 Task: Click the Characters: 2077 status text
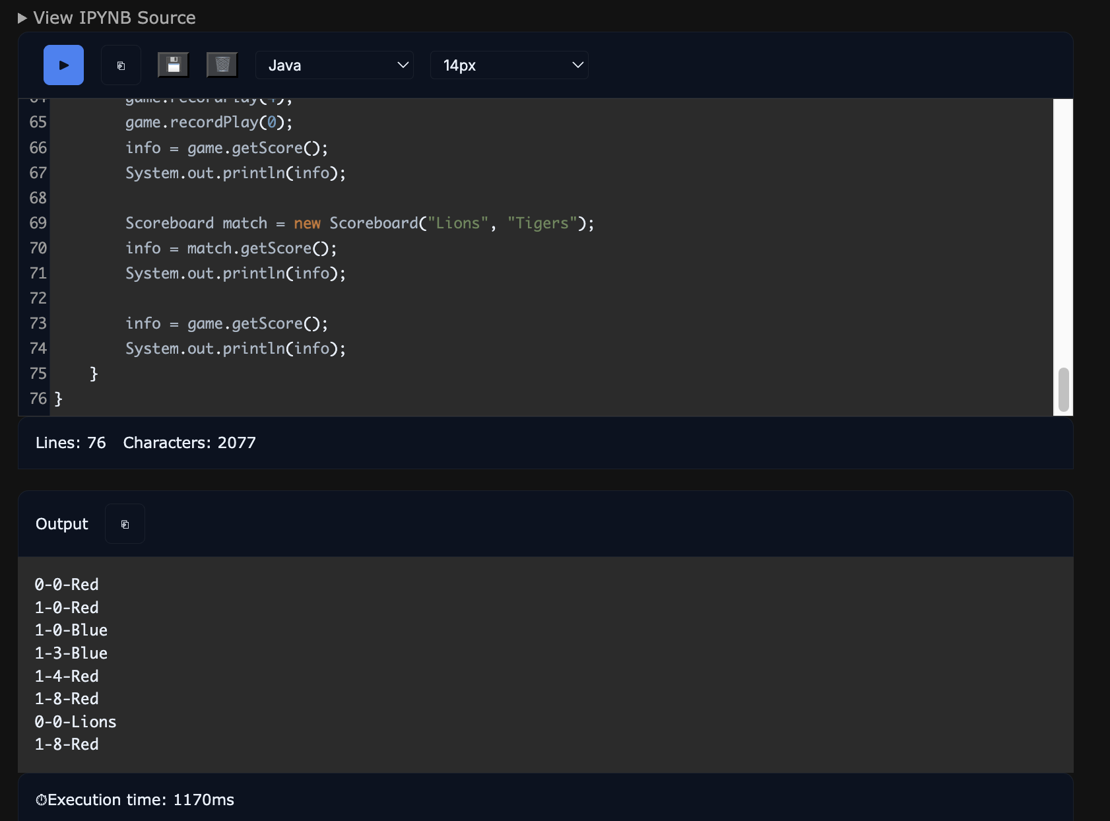pos(189,443)
